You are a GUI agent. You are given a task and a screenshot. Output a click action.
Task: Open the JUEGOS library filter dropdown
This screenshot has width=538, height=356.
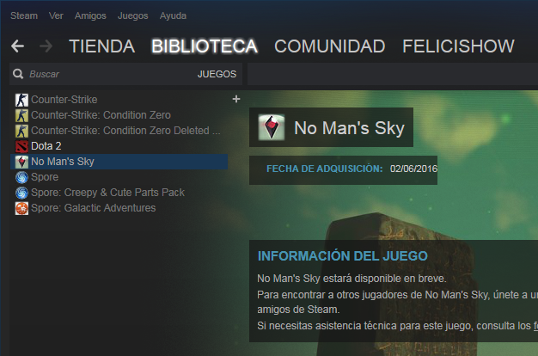coord(217,74)
